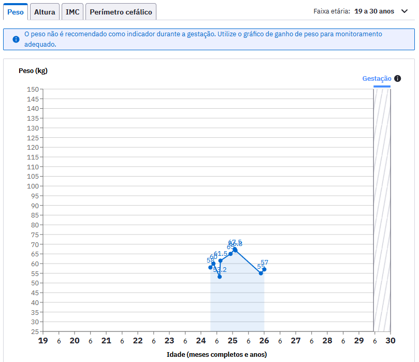The height and width of the screenshot is (362, 419).
Task: Click the 55 kg data point
Action: tap(261, 273)
